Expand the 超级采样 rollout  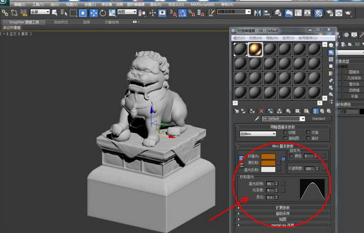point(282,213)
